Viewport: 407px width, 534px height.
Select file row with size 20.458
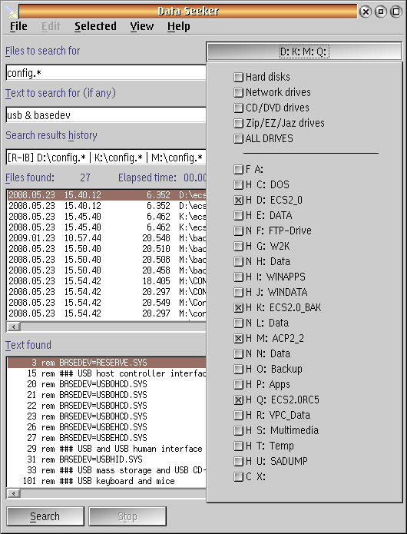[107, 270]
